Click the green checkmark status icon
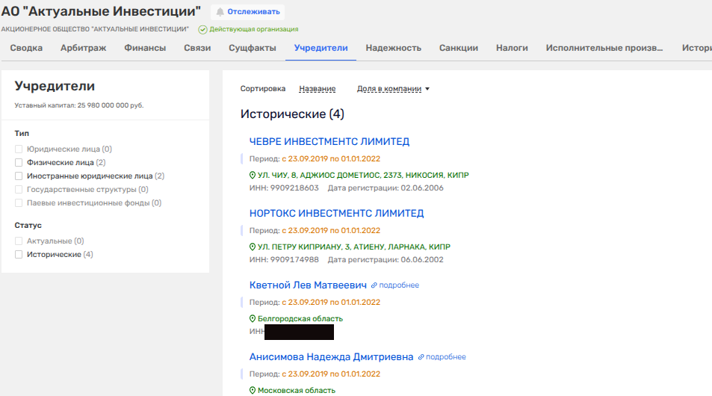Screen dimensions: 712x396 click(x=202, y=29)
